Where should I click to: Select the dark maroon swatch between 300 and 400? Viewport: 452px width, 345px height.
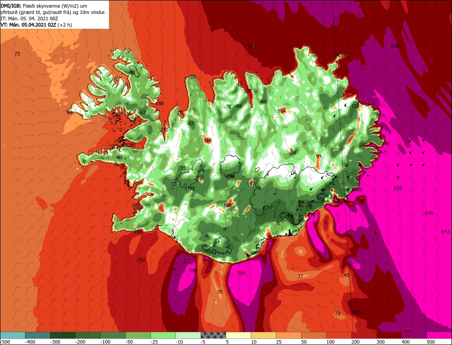point(389,335)
